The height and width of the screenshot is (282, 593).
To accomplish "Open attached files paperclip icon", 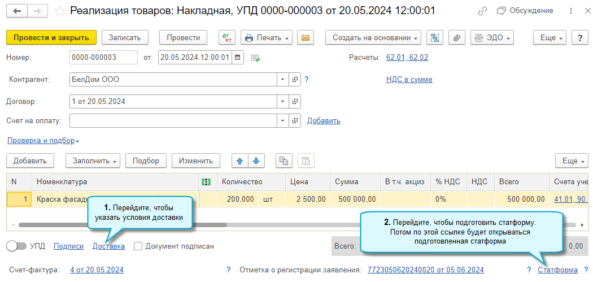I will coord(457,37).
